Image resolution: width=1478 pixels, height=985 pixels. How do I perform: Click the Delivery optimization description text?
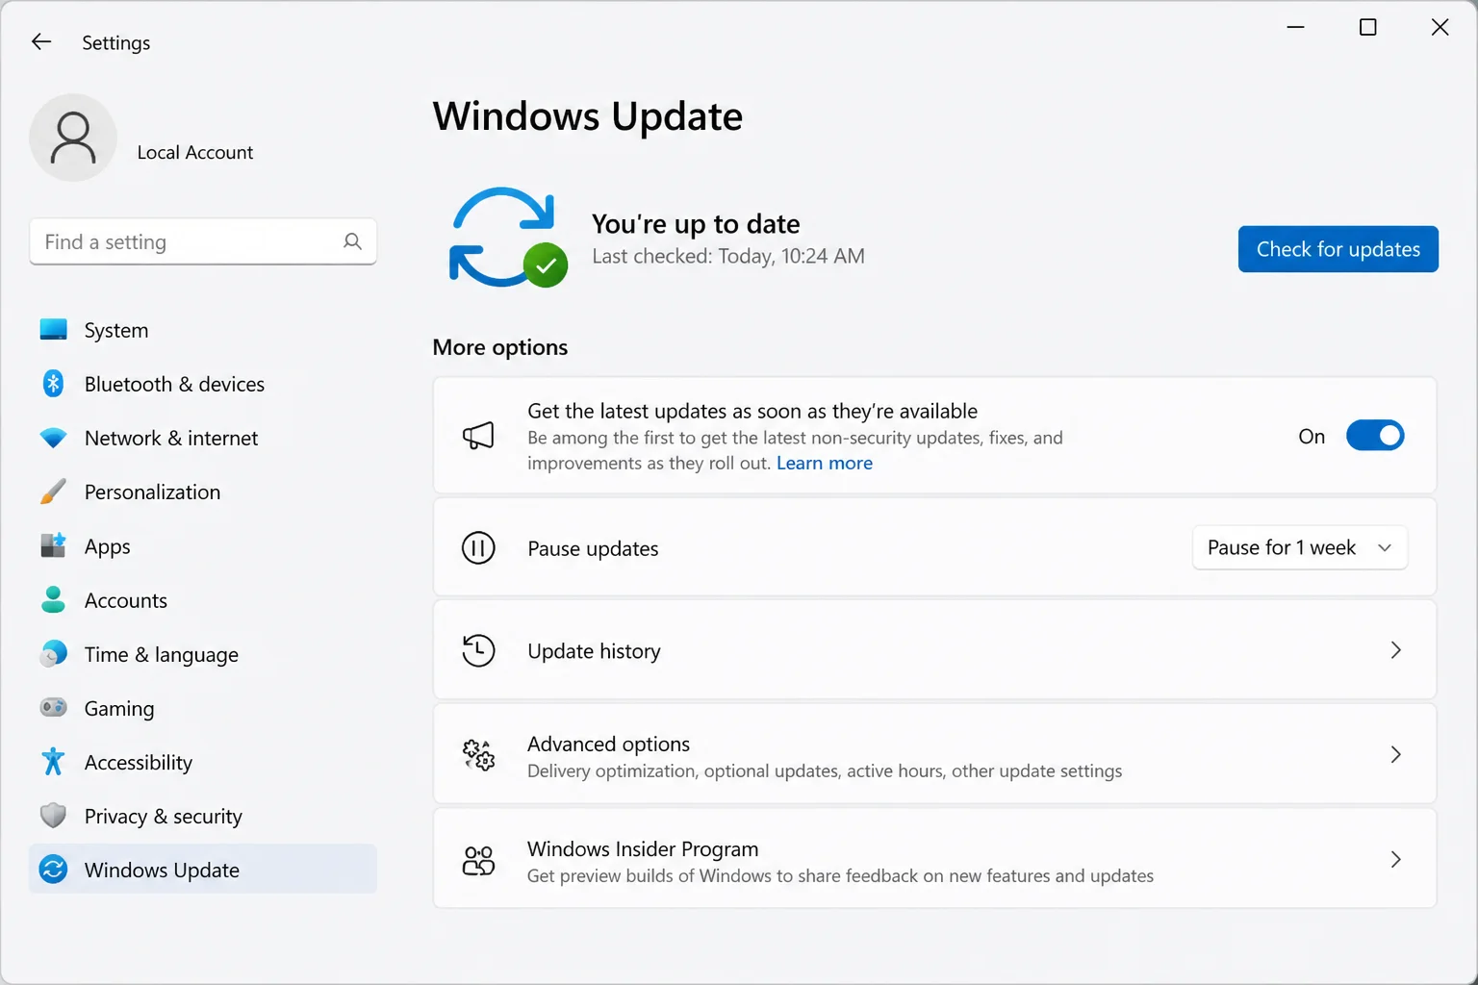[x=825, y=770]
